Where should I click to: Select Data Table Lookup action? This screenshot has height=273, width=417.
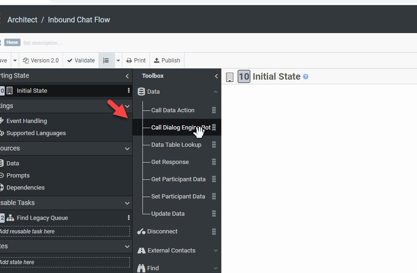(x=176, y=145)
